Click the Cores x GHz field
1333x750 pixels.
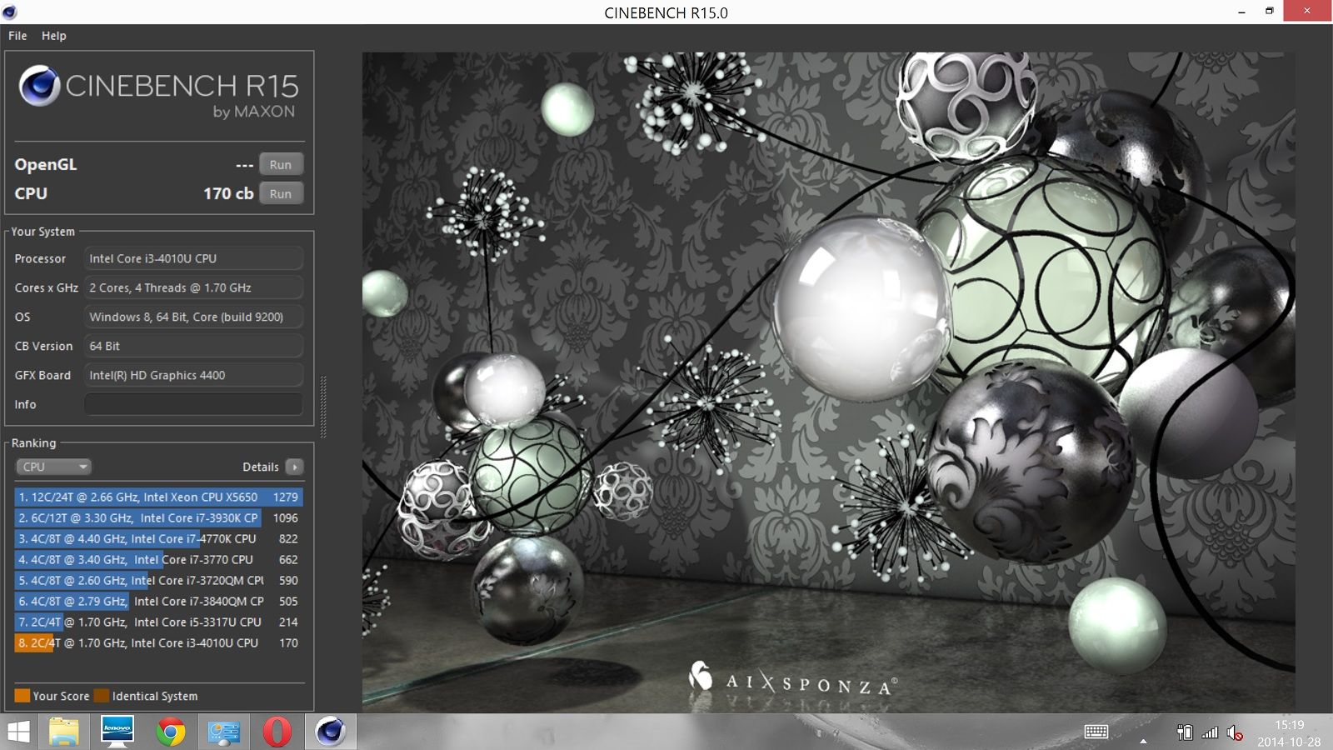coord(193,287)
